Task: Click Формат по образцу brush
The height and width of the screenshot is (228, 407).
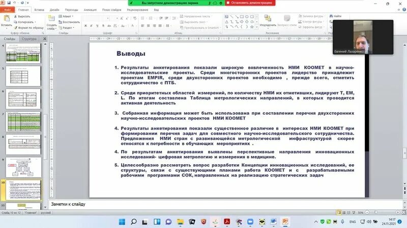Action: pyautogui.click(x=28, y=27)
